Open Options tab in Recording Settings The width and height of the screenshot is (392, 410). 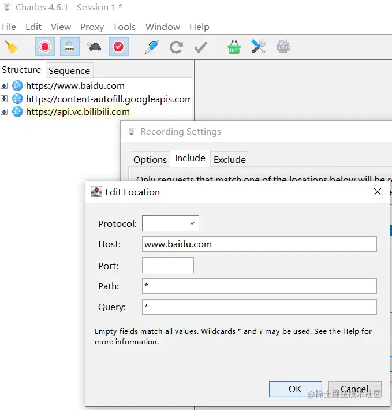coord(150,159)
